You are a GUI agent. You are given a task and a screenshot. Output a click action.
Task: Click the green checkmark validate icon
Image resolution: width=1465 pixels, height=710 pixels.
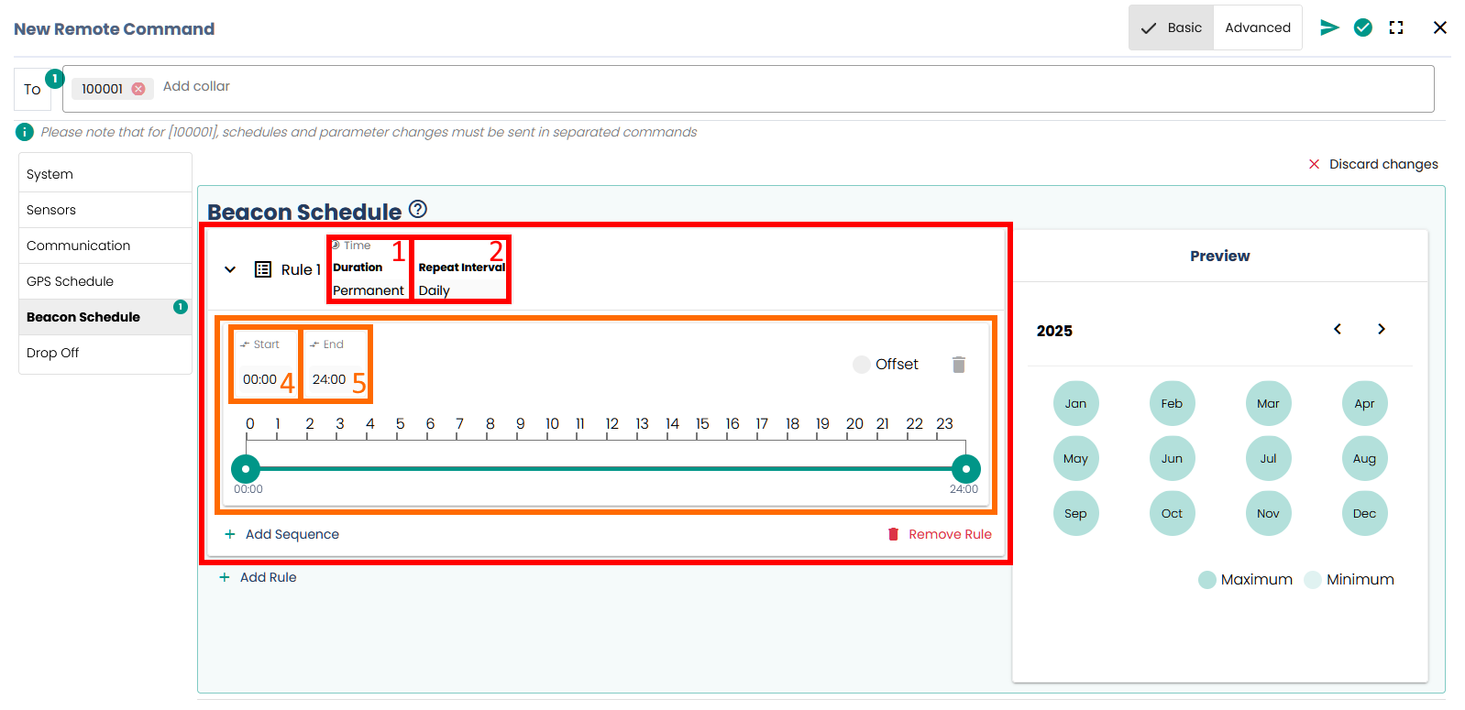click(x=1362, y=27)
